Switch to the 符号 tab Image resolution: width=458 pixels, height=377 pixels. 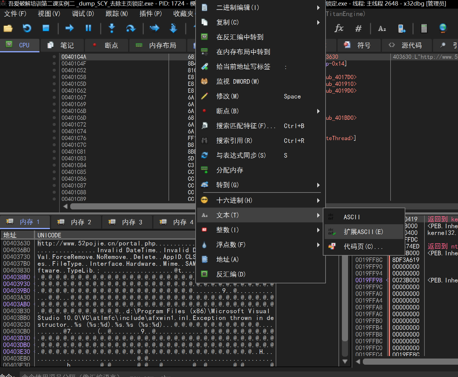(x=359, y=45)
